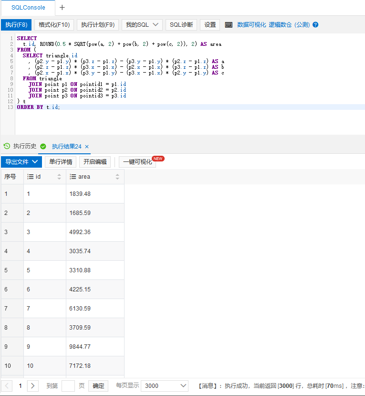Click the execution history clock icon
Viewport: 365px width, 396px height.
(7, 146)
